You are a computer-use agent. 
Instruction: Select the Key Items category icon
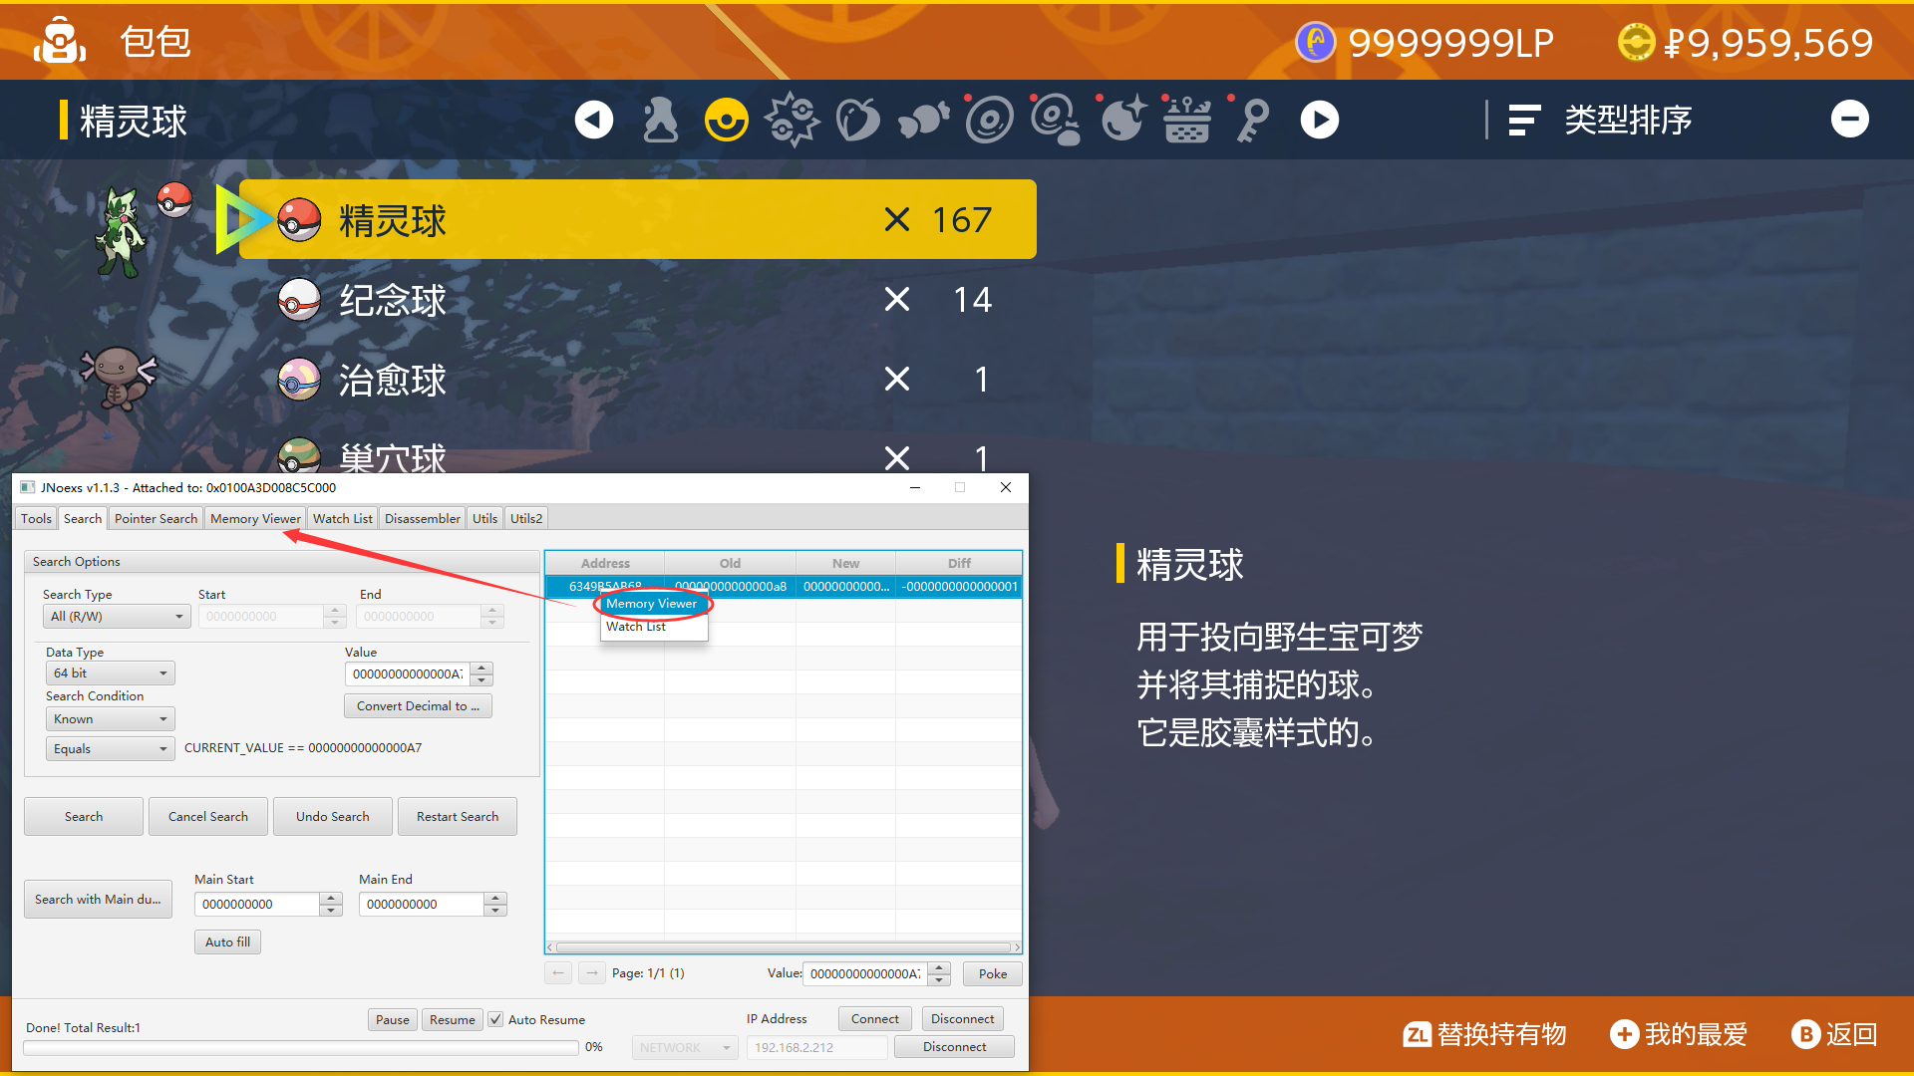click(1253, 121)
